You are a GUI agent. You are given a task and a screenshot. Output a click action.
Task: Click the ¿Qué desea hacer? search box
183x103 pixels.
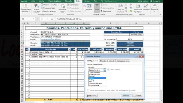(109, 1)
